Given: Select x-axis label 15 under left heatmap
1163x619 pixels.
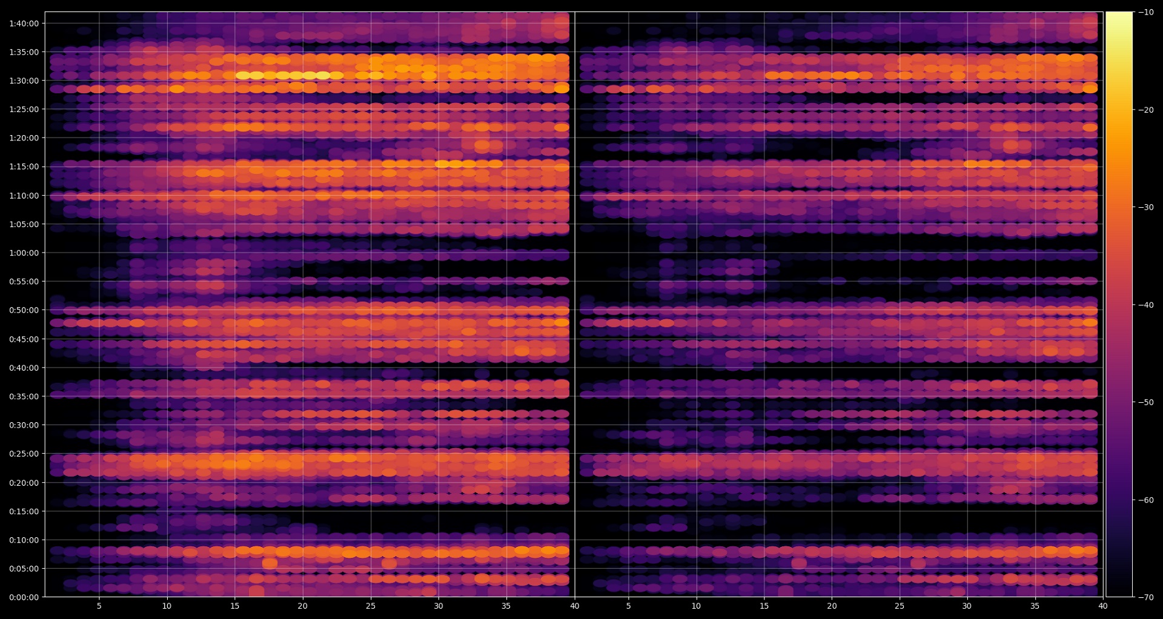Looking at the screenshot, I should [x=235, y=606].
